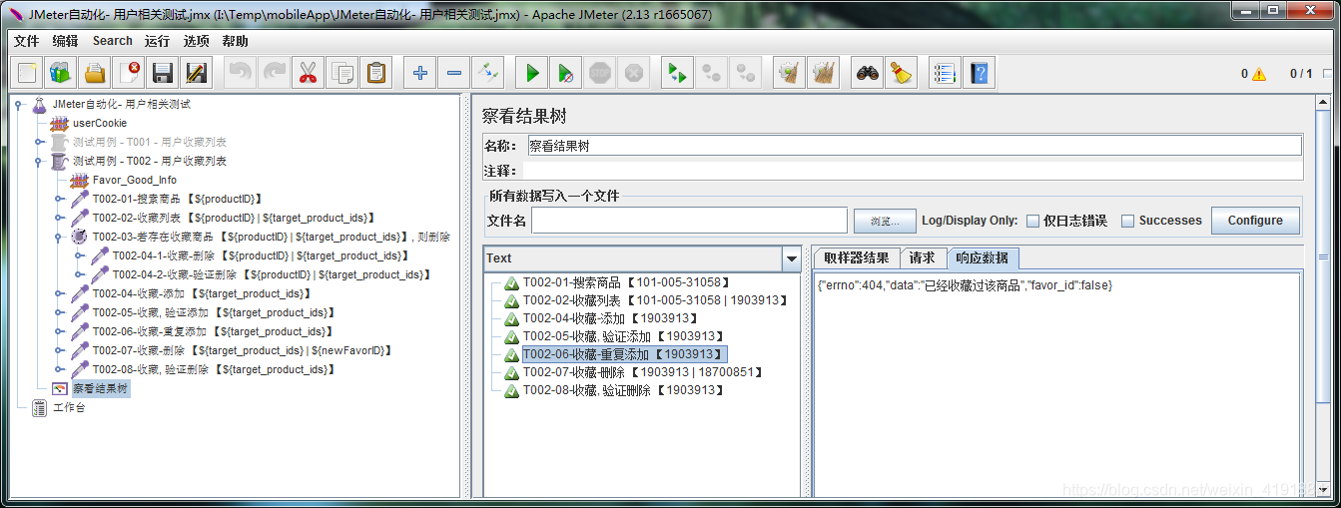Image resolution: width=1341 pixels, height=508 pixels.
Task: Click the Copy toolbar icon
Action: (x=341, y=73)
